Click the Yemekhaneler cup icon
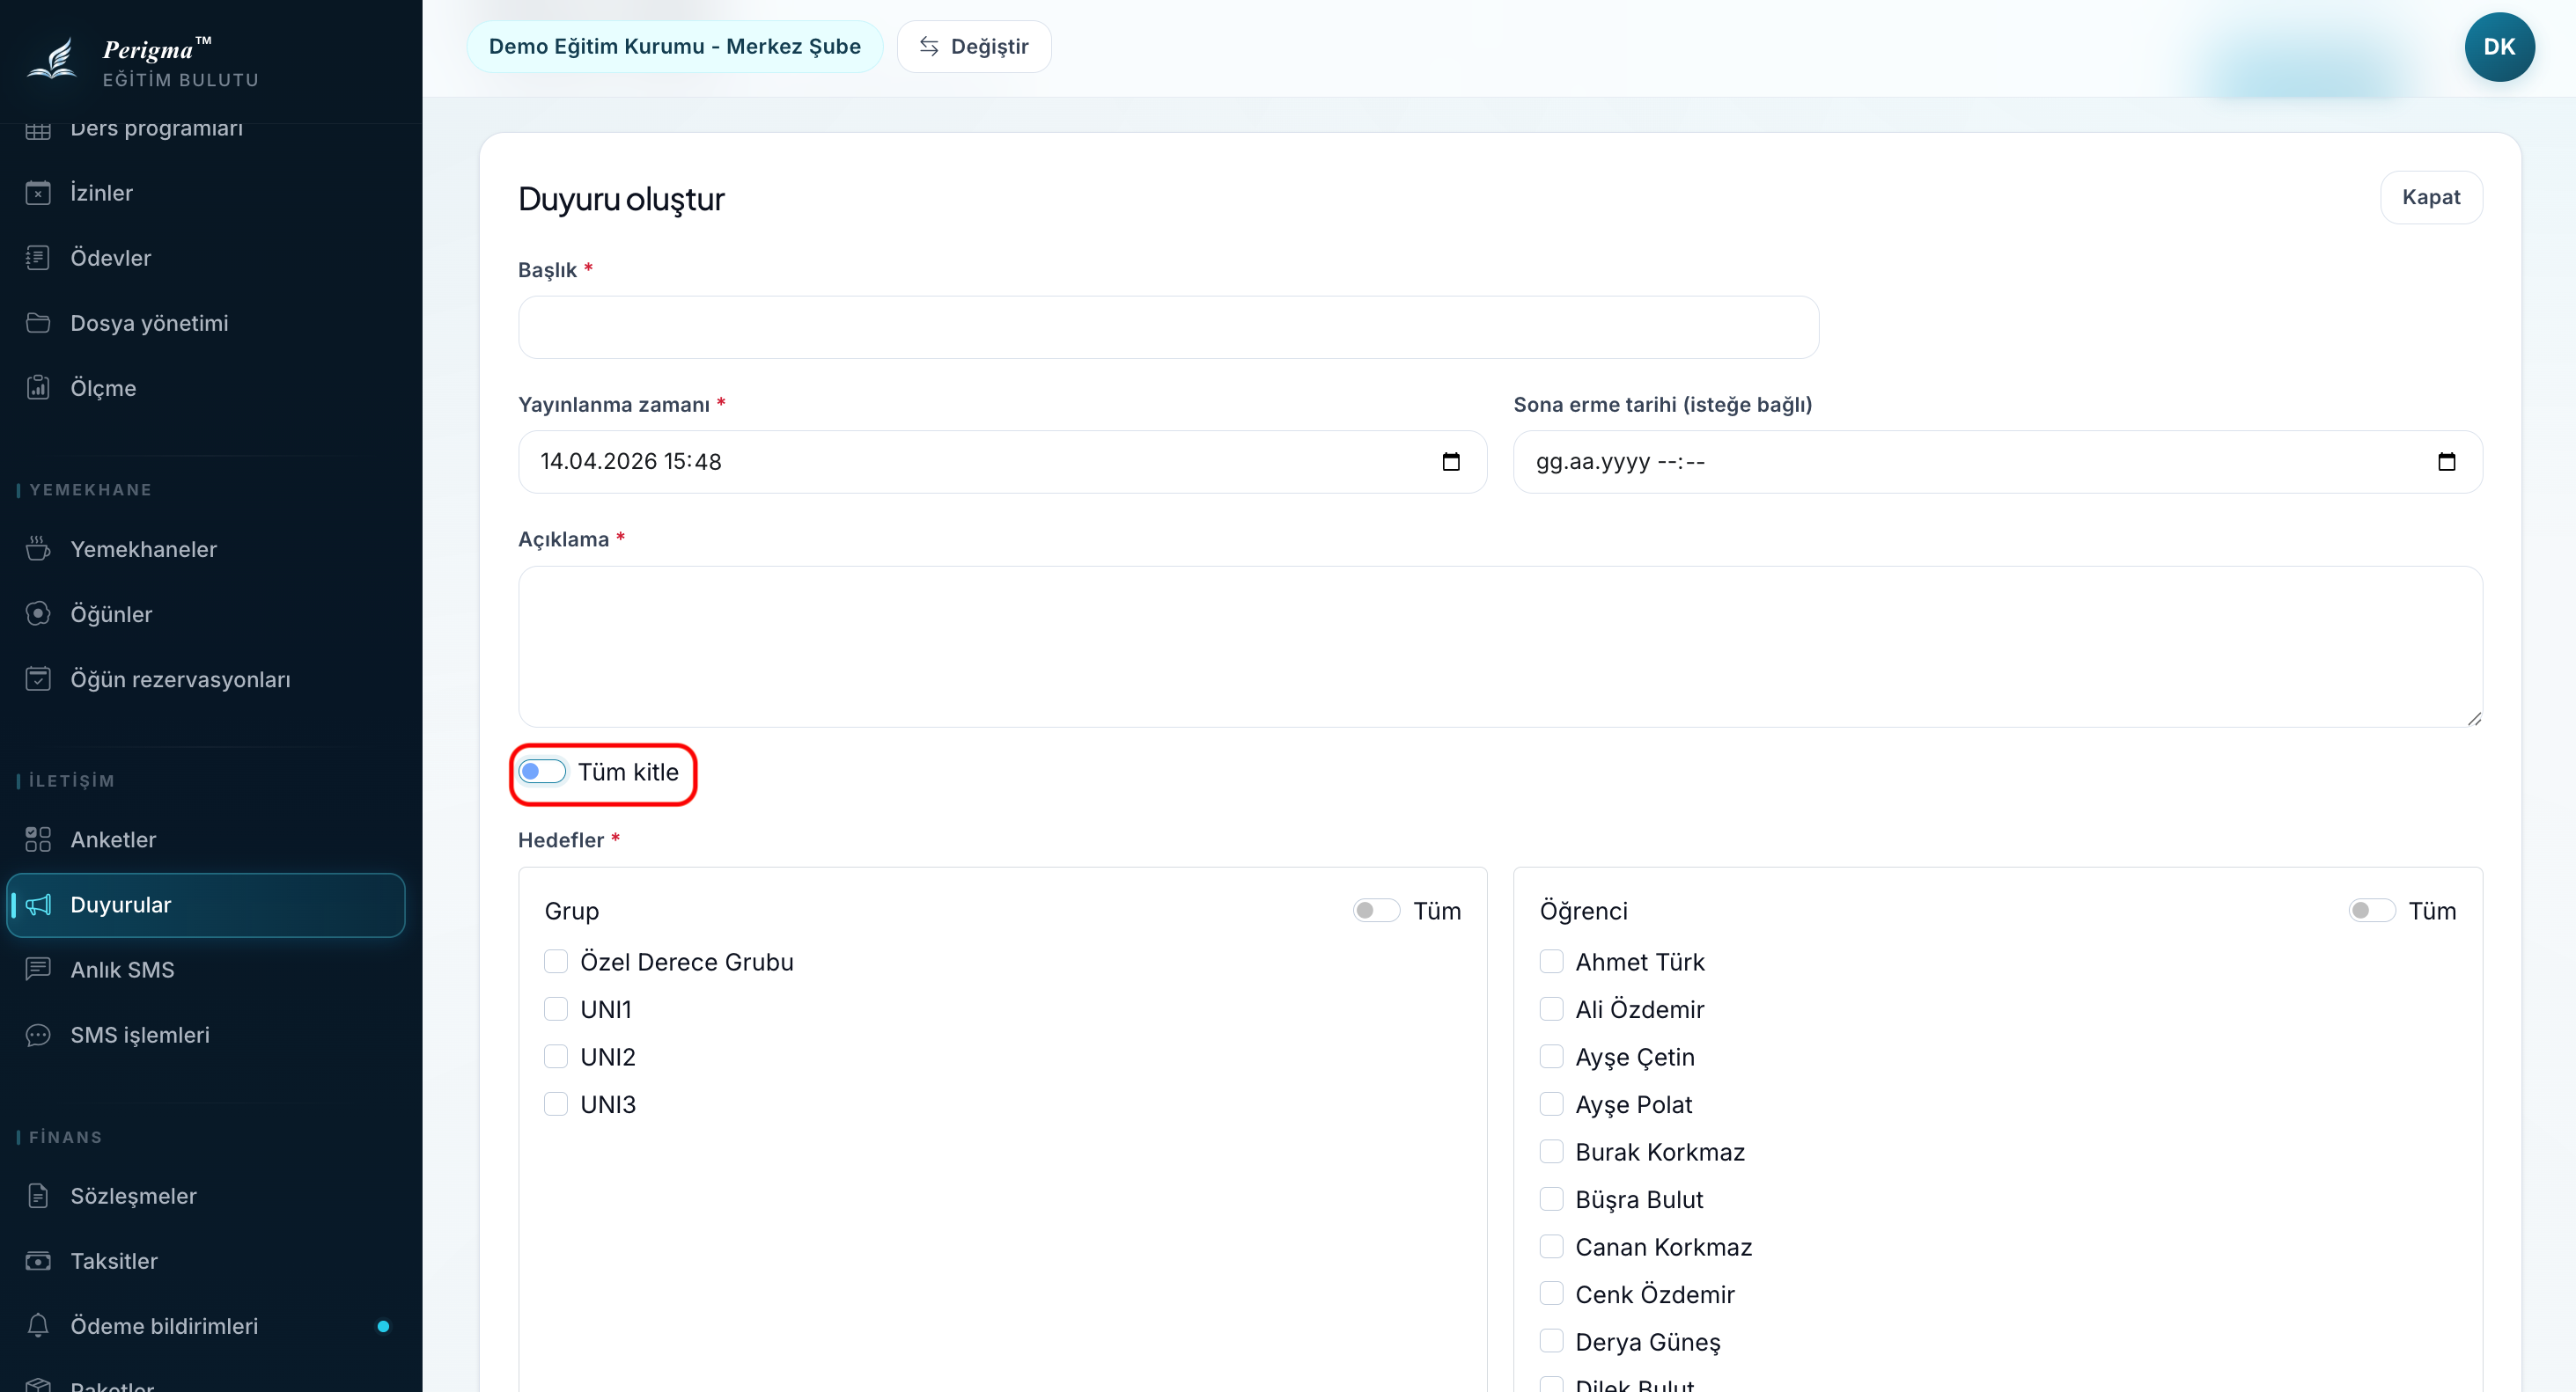2576x1392 pixels. click(x=38, y=548)
